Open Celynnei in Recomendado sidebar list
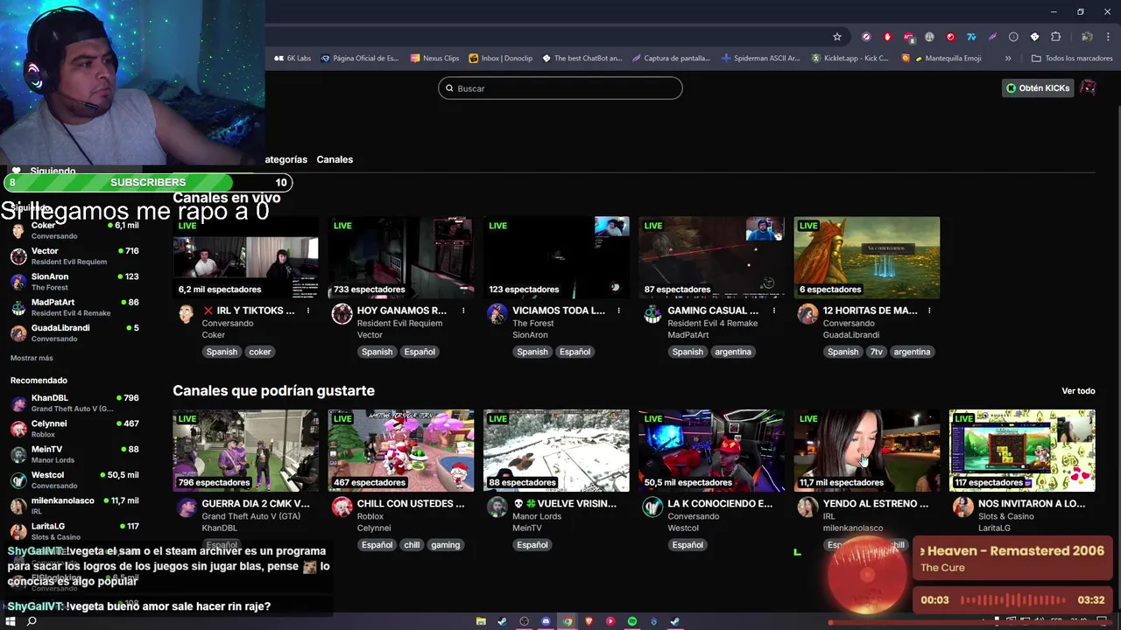 click(x=75, y=428)
